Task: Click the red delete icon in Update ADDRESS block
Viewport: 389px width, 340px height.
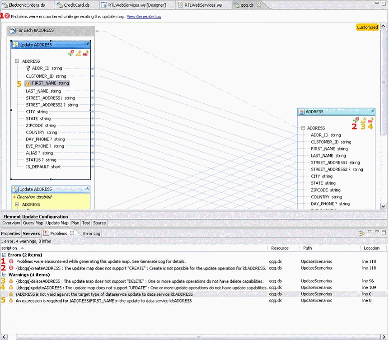Action: click(x=85, y=53)
